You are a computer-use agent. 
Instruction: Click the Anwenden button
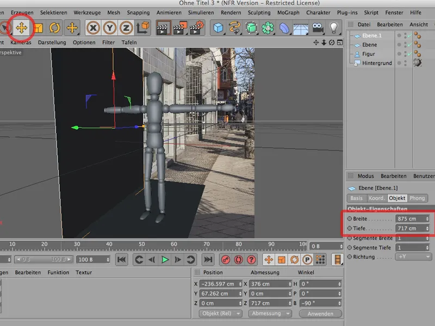(x=320, y=314)
